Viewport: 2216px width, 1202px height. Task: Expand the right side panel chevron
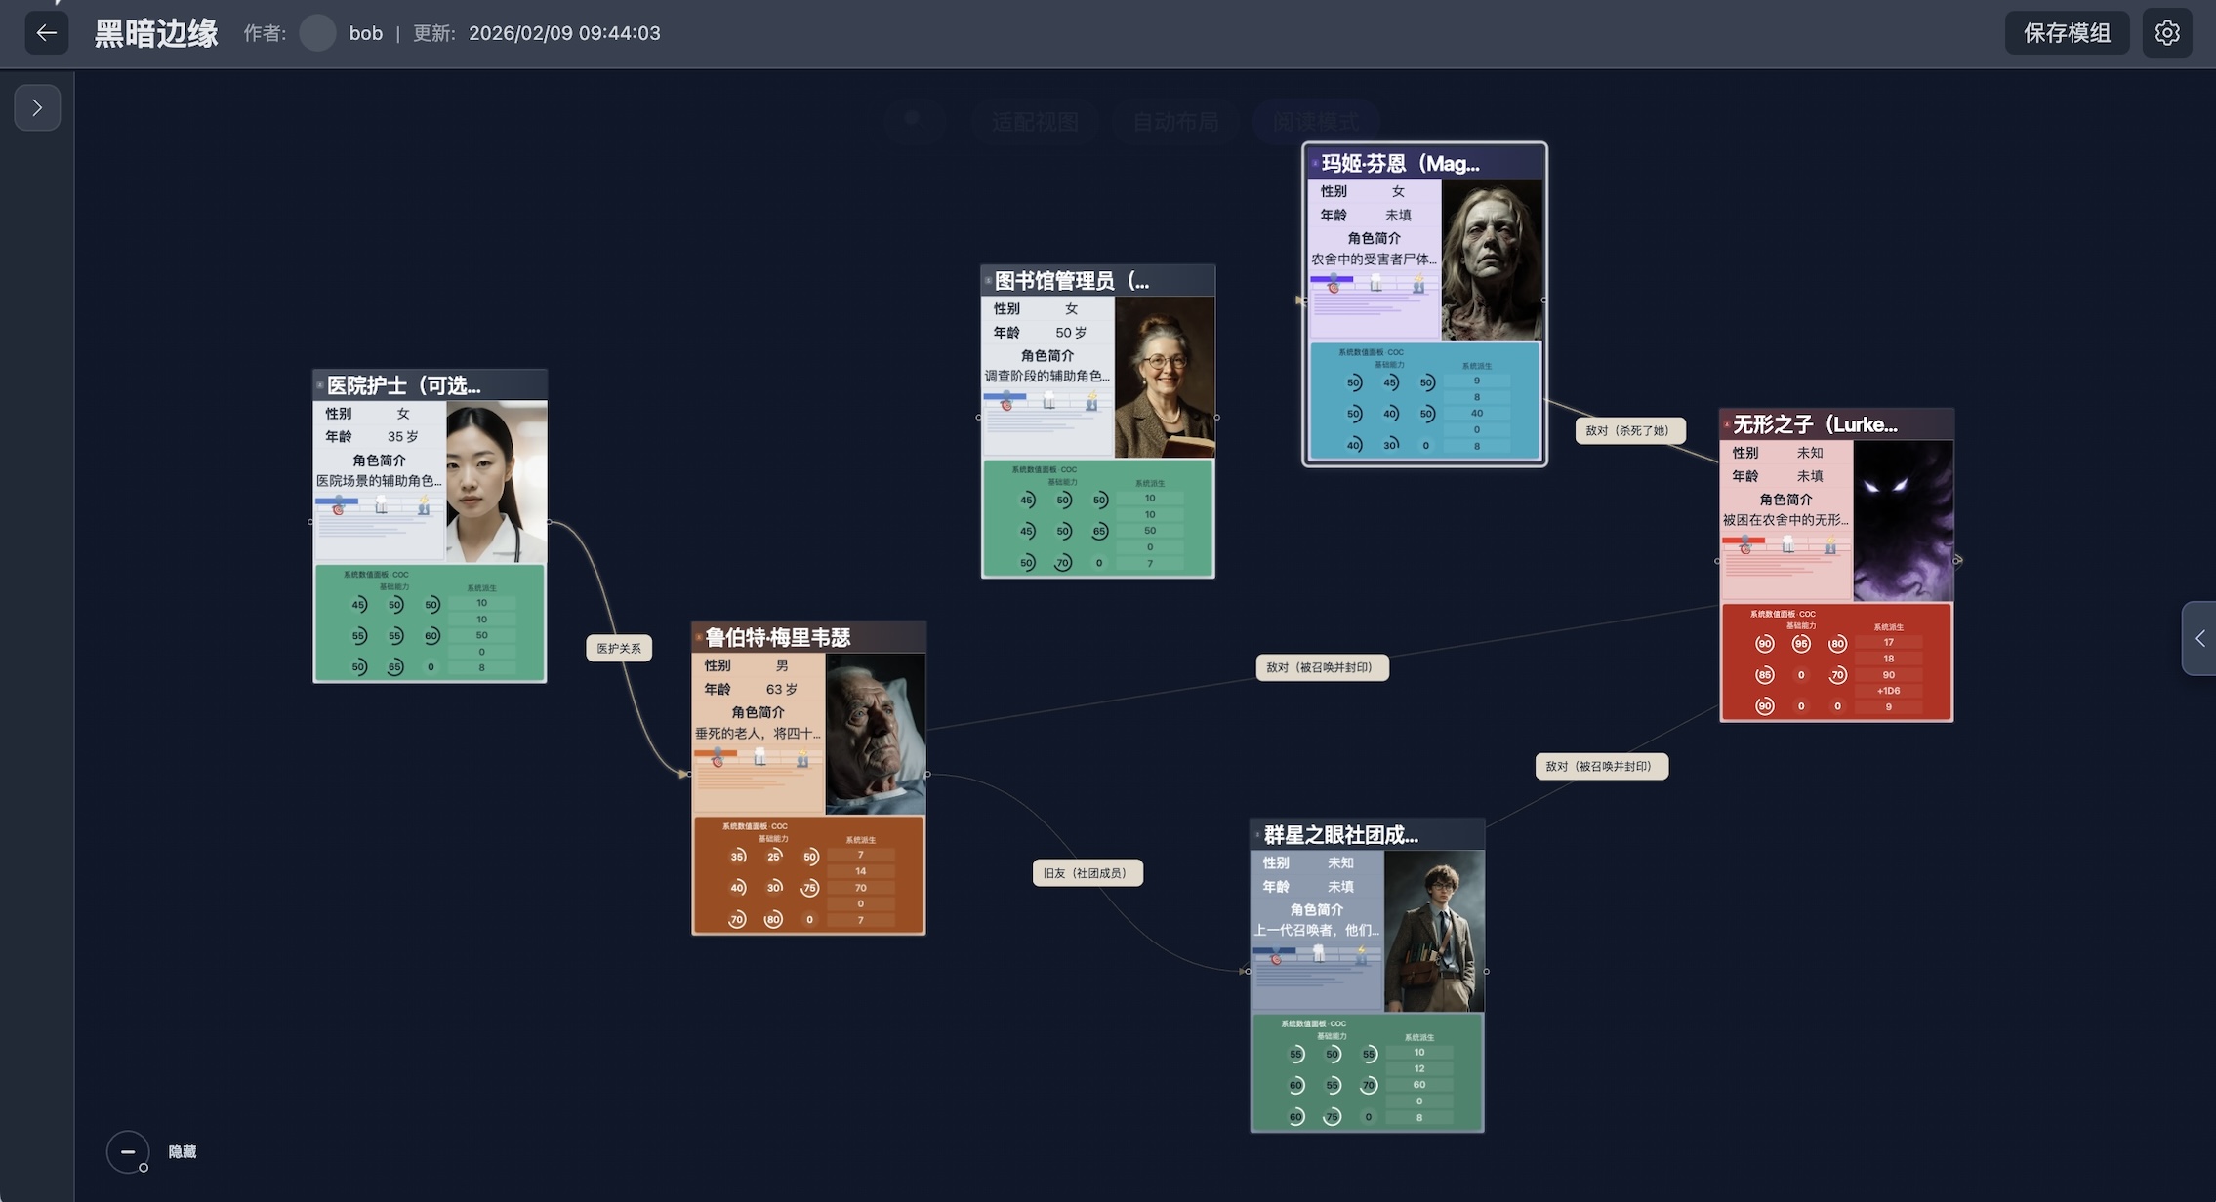(2199, 638)
